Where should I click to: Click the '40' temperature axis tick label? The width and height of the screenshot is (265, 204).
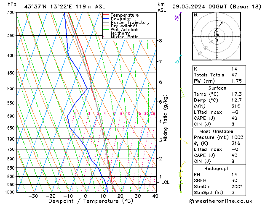click(x=155, y=196)
